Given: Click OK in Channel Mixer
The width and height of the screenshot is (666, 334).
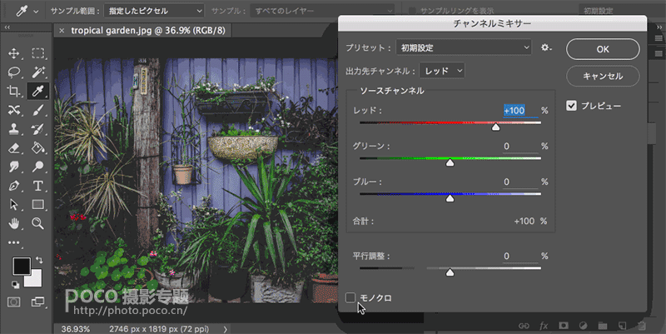Looking at the screenshot, I should point(603,49).
